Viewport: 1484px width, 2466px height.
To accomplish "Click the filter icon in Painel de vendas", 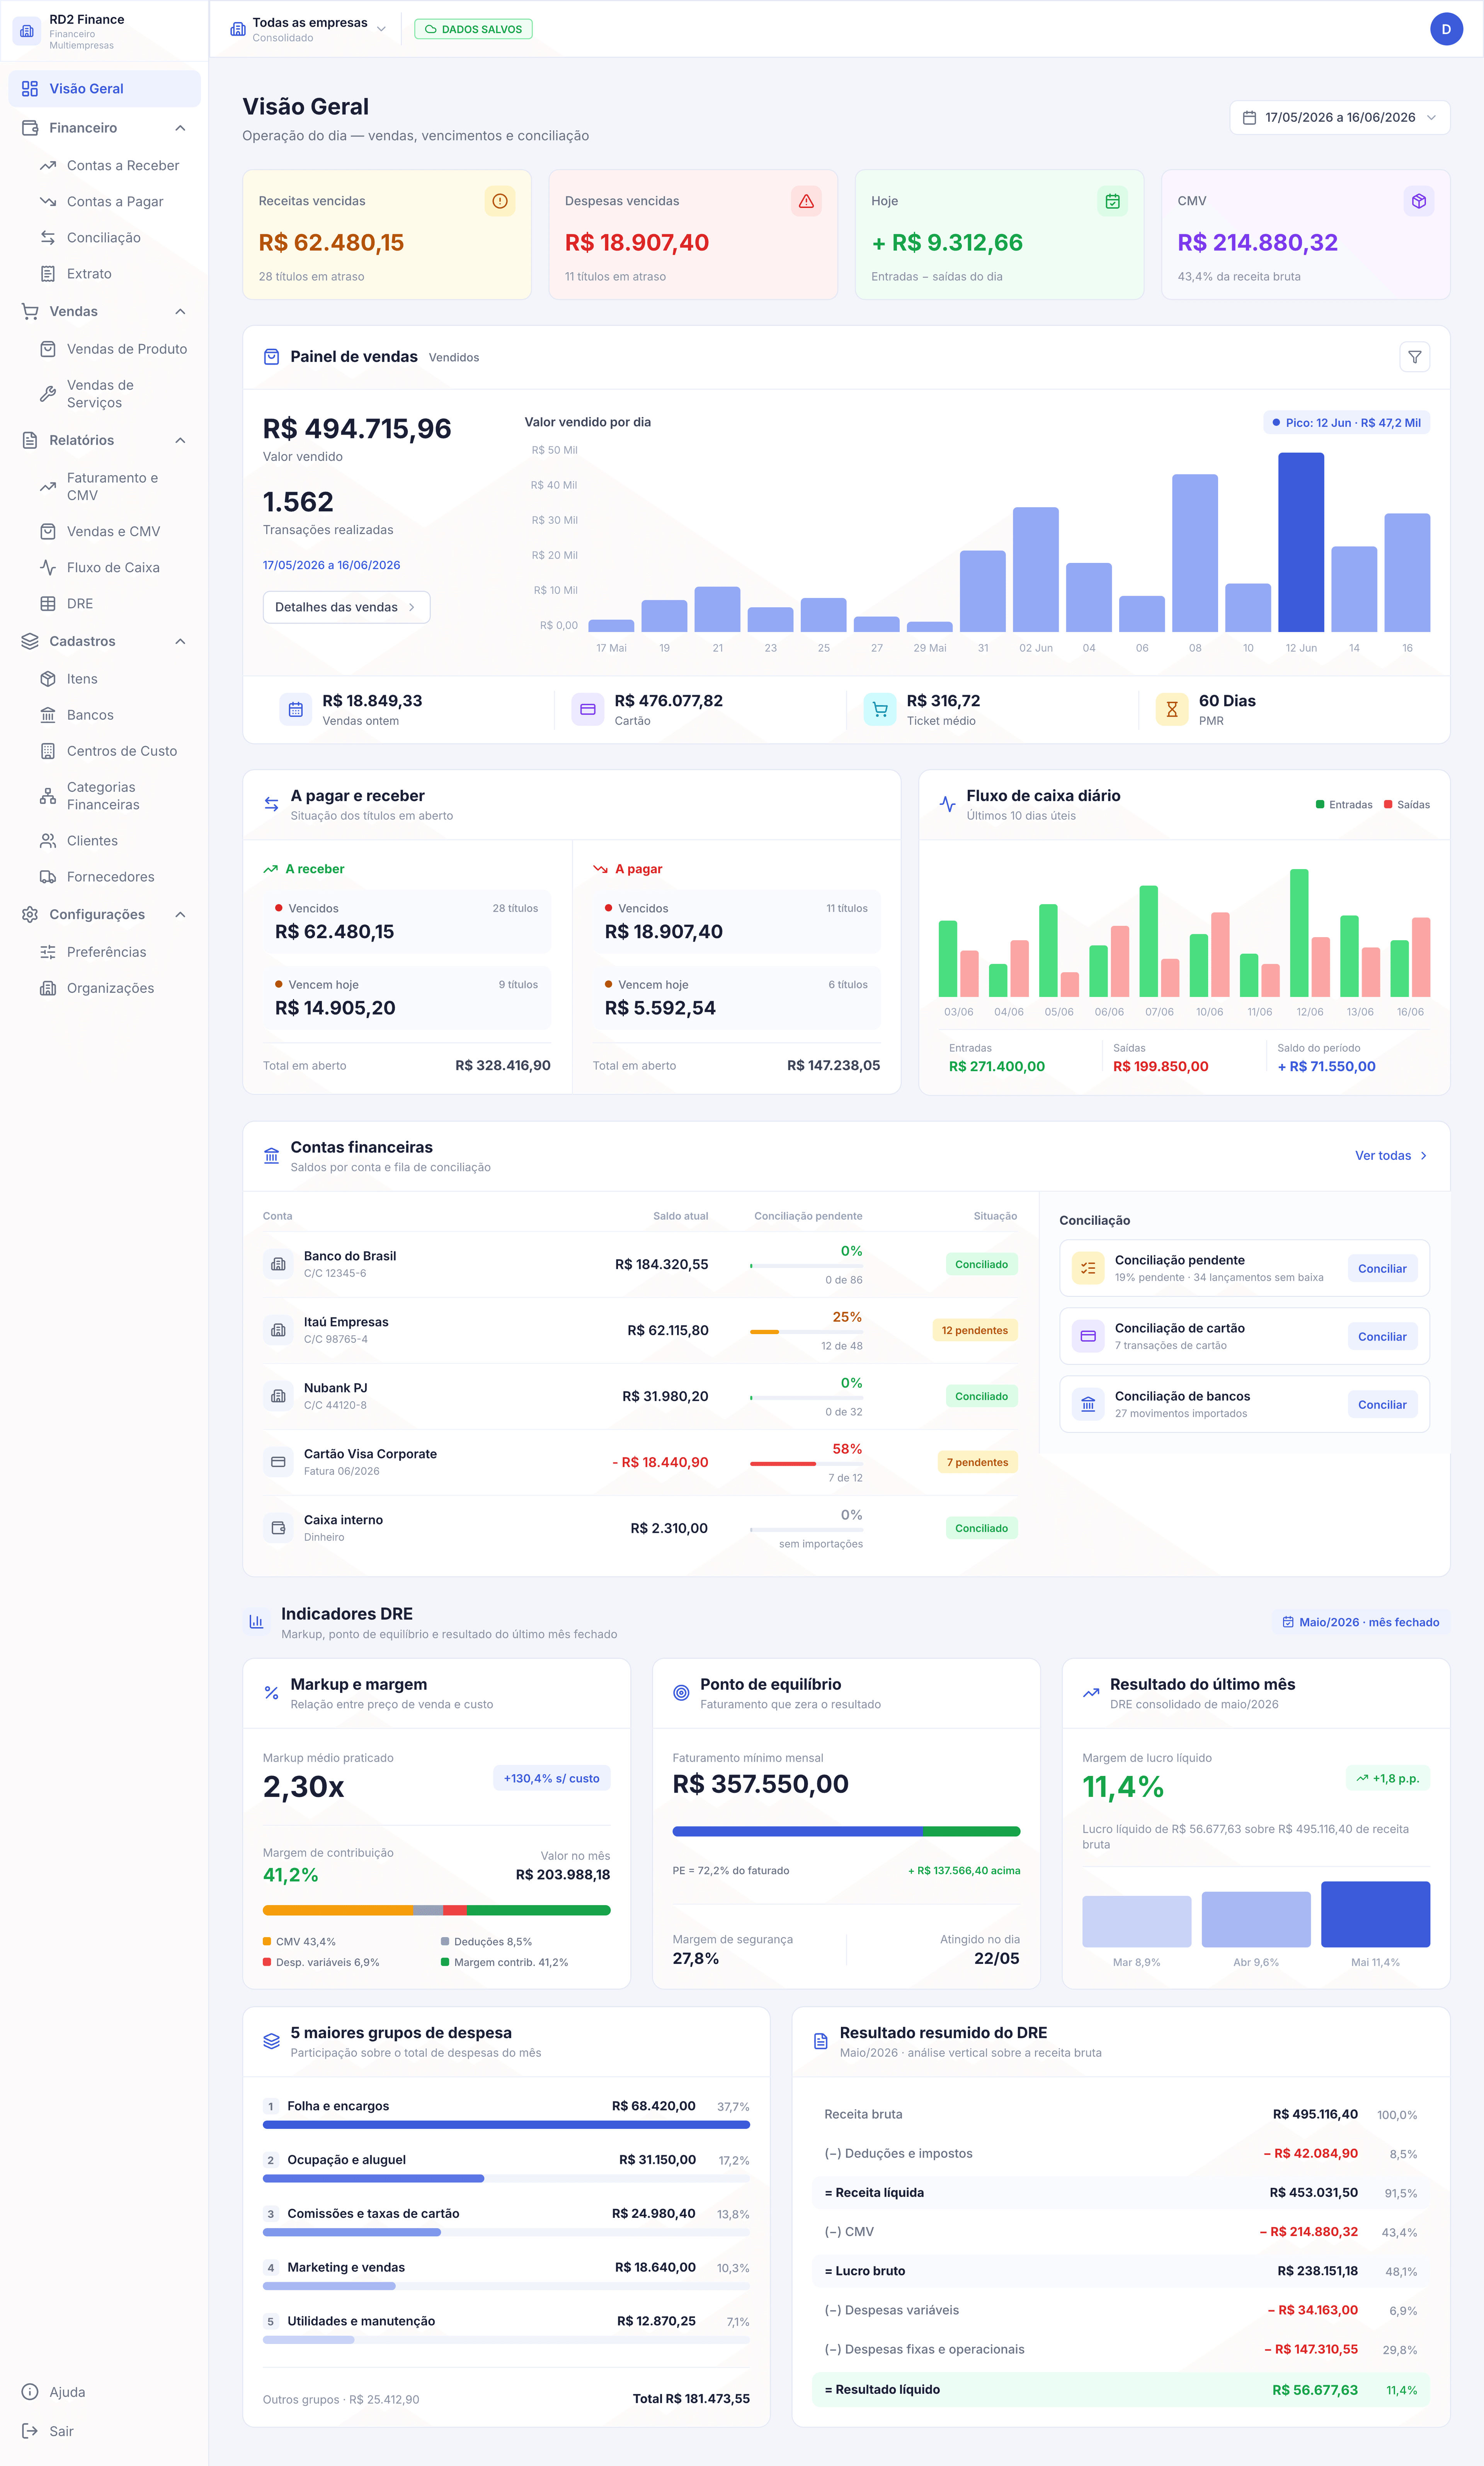I will click(x=1414, y=357).
